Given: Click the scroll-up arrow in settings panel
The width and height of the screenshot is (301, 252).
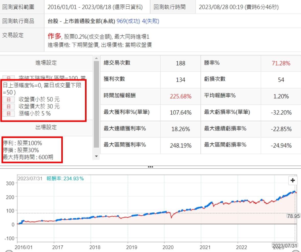Looking at the screenshot, I should point(96,59).
